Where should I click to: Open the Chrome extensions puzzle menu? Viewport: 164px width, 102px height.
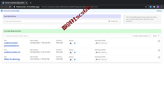[154, 7]
